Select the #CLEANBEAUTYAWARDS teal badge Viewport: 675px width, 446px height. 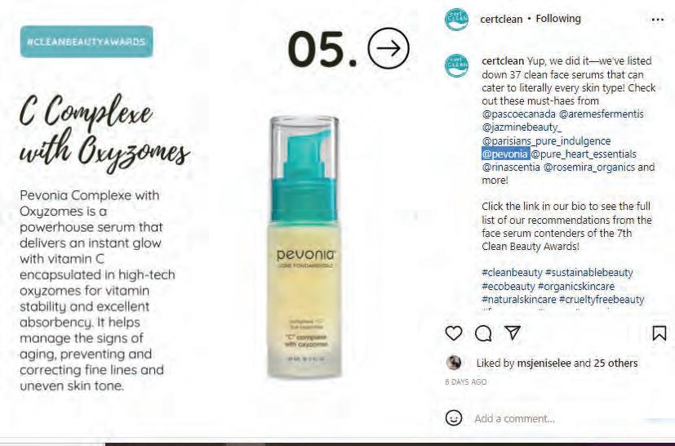87,42
